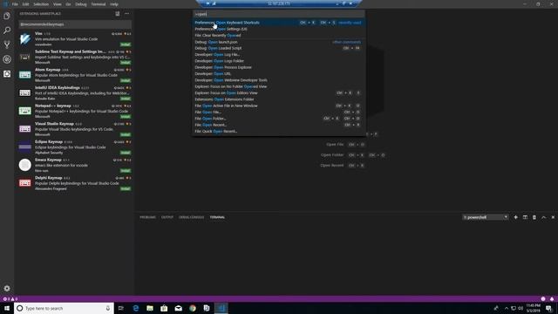Install the Eclipse Keymap extension

tap(126, 153)
